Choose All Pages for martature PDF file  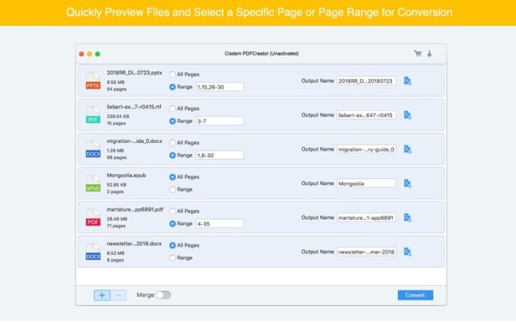tap(172, 211)
